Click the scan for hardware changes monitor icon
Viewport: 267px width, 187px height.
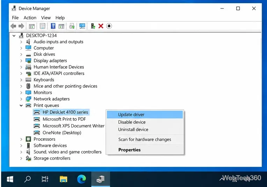click(82, 26)
